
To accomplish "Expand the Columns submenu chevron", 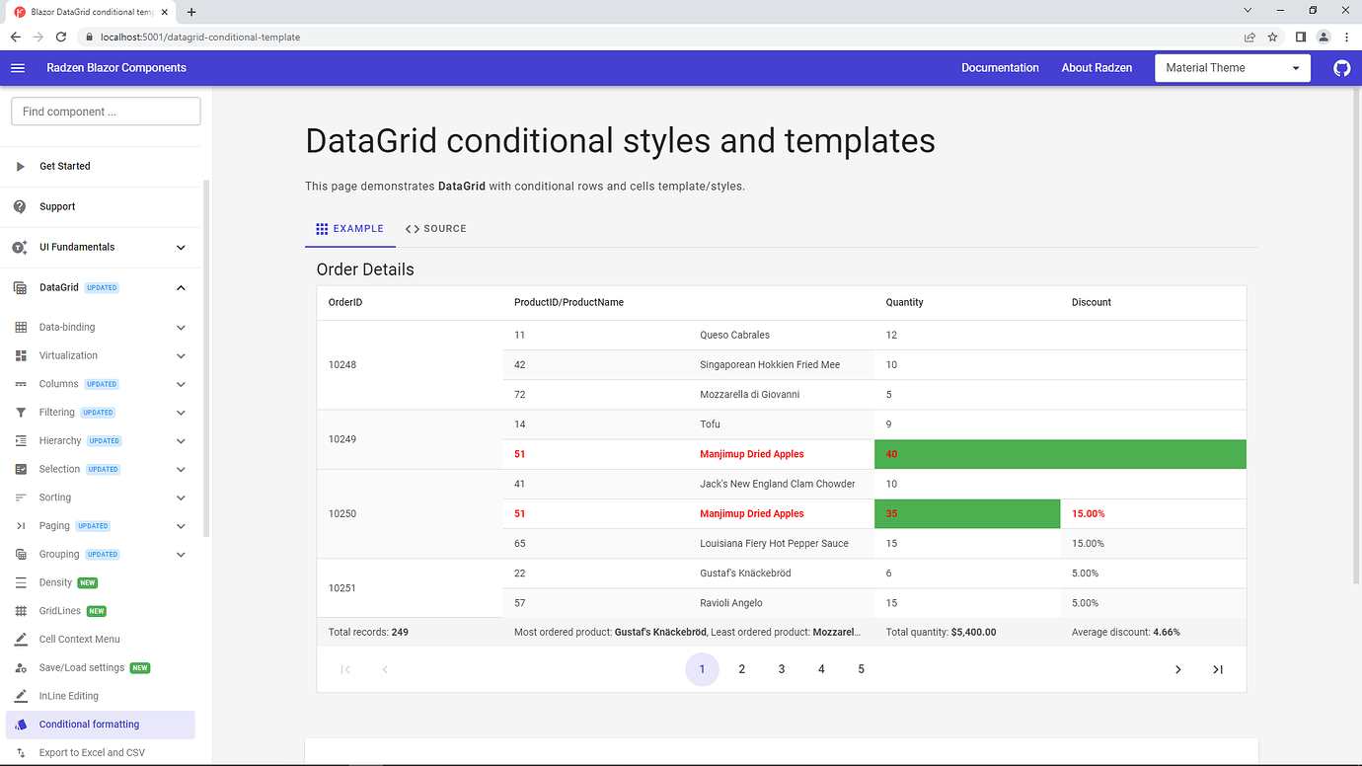I will pos(181,384).
